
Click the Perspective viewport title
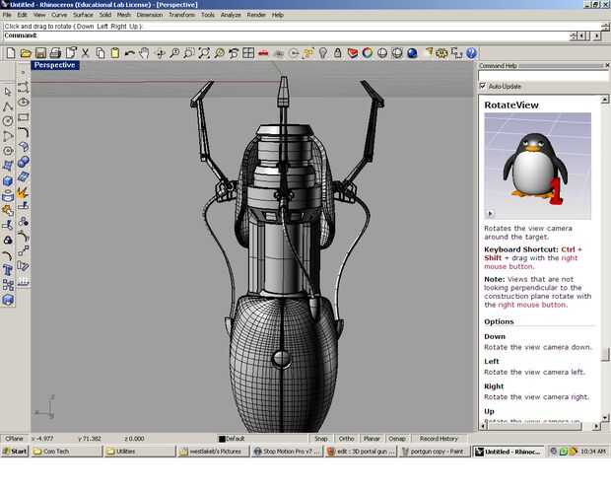[54, 65]
